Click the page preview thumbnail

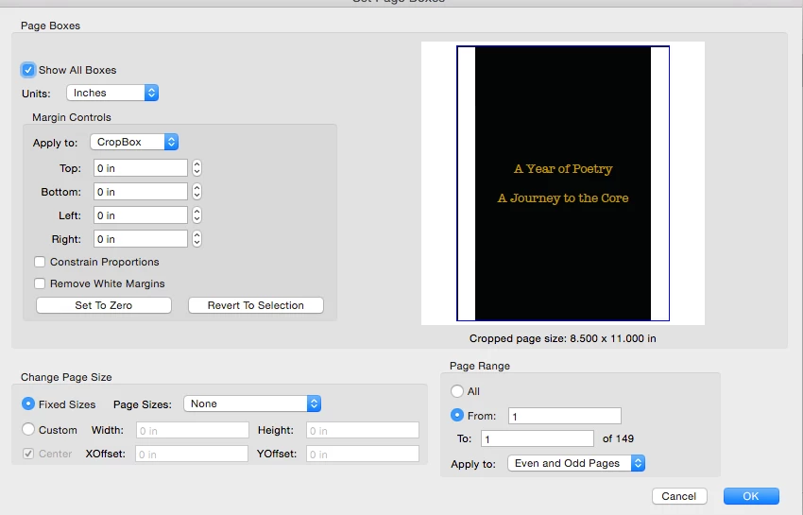pyautogui.click(x=563, y=183)
